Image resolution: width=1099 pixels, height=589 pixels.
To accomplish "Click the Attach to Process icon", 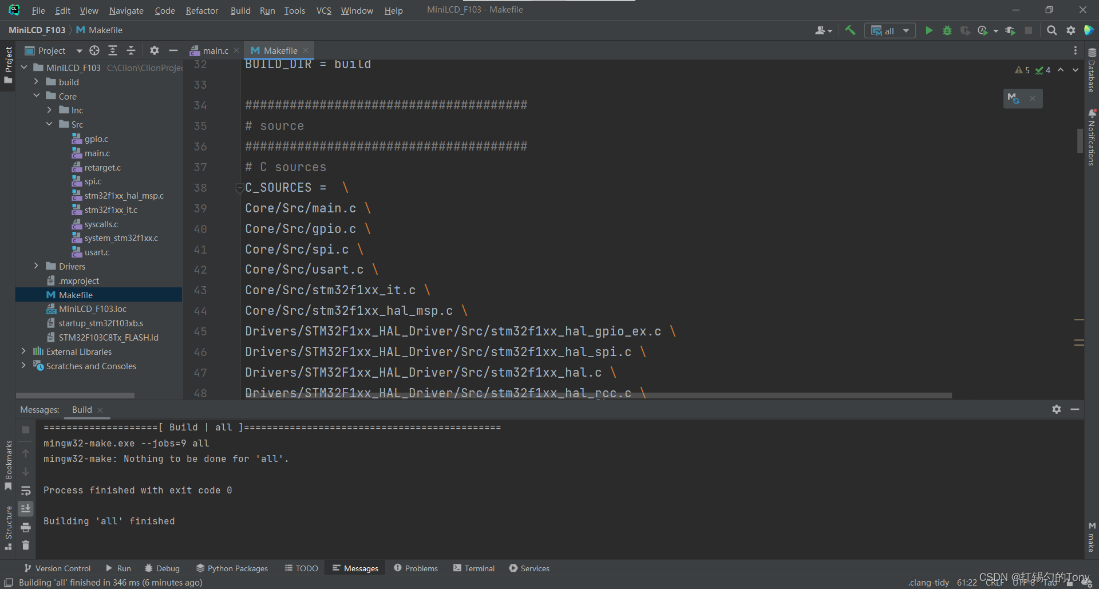I will [1010, 30].
